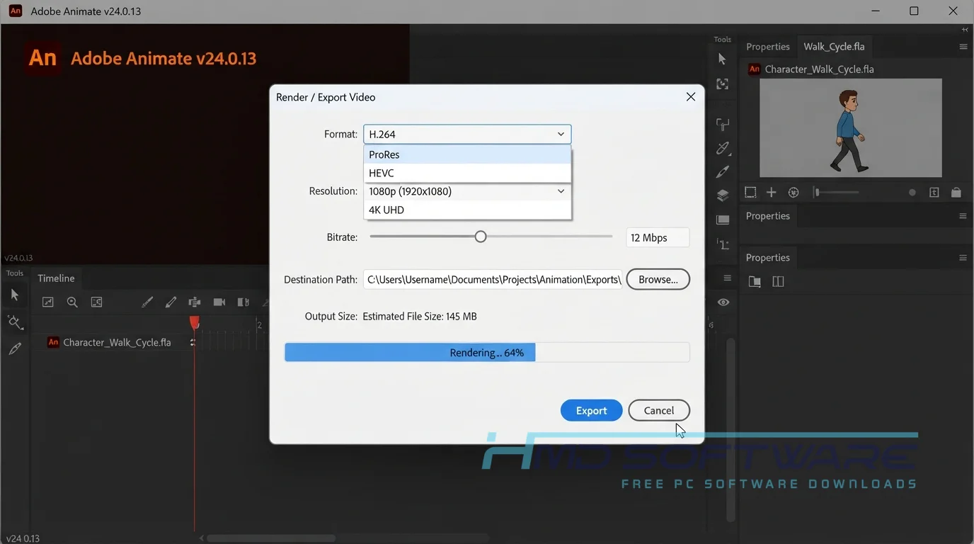Click the folder icon in the bottom Properties panel
The image size is (974, 544).
pyautogui.click(x=755, y=282)
